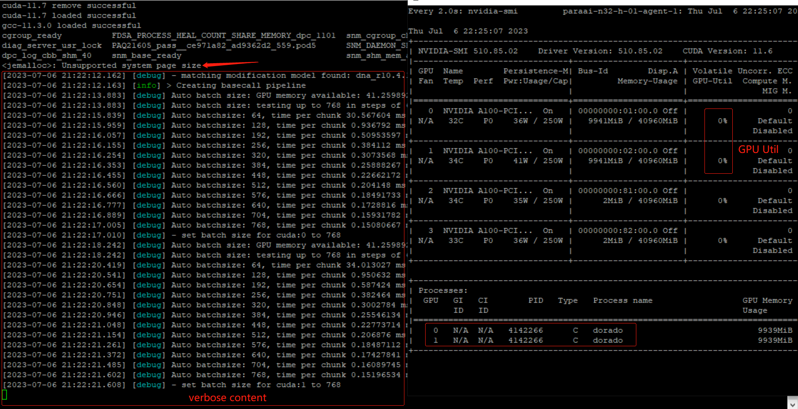The width and height of the screenshot is (798, 409).
Task: Click the scrollbar down arrow at bottom right
Action: (793, 404)
